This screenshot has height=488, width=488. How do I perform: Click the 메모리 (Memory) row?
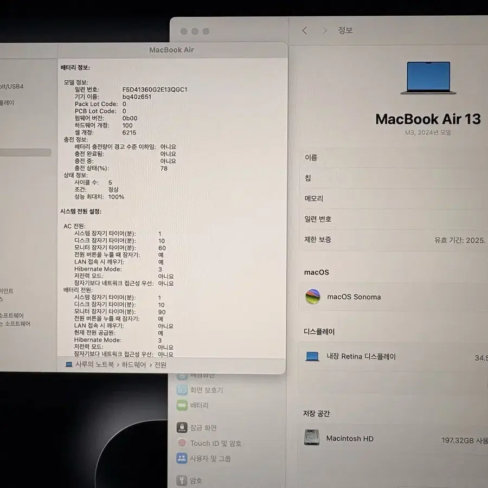(394, 198)
